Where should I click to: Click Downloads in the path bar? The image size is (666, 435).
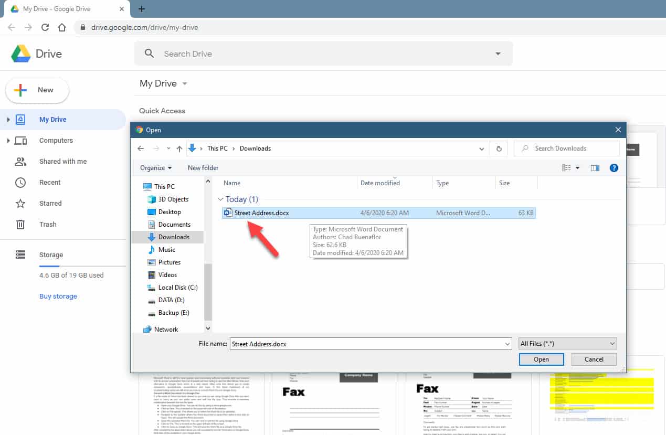pos(255,148)
